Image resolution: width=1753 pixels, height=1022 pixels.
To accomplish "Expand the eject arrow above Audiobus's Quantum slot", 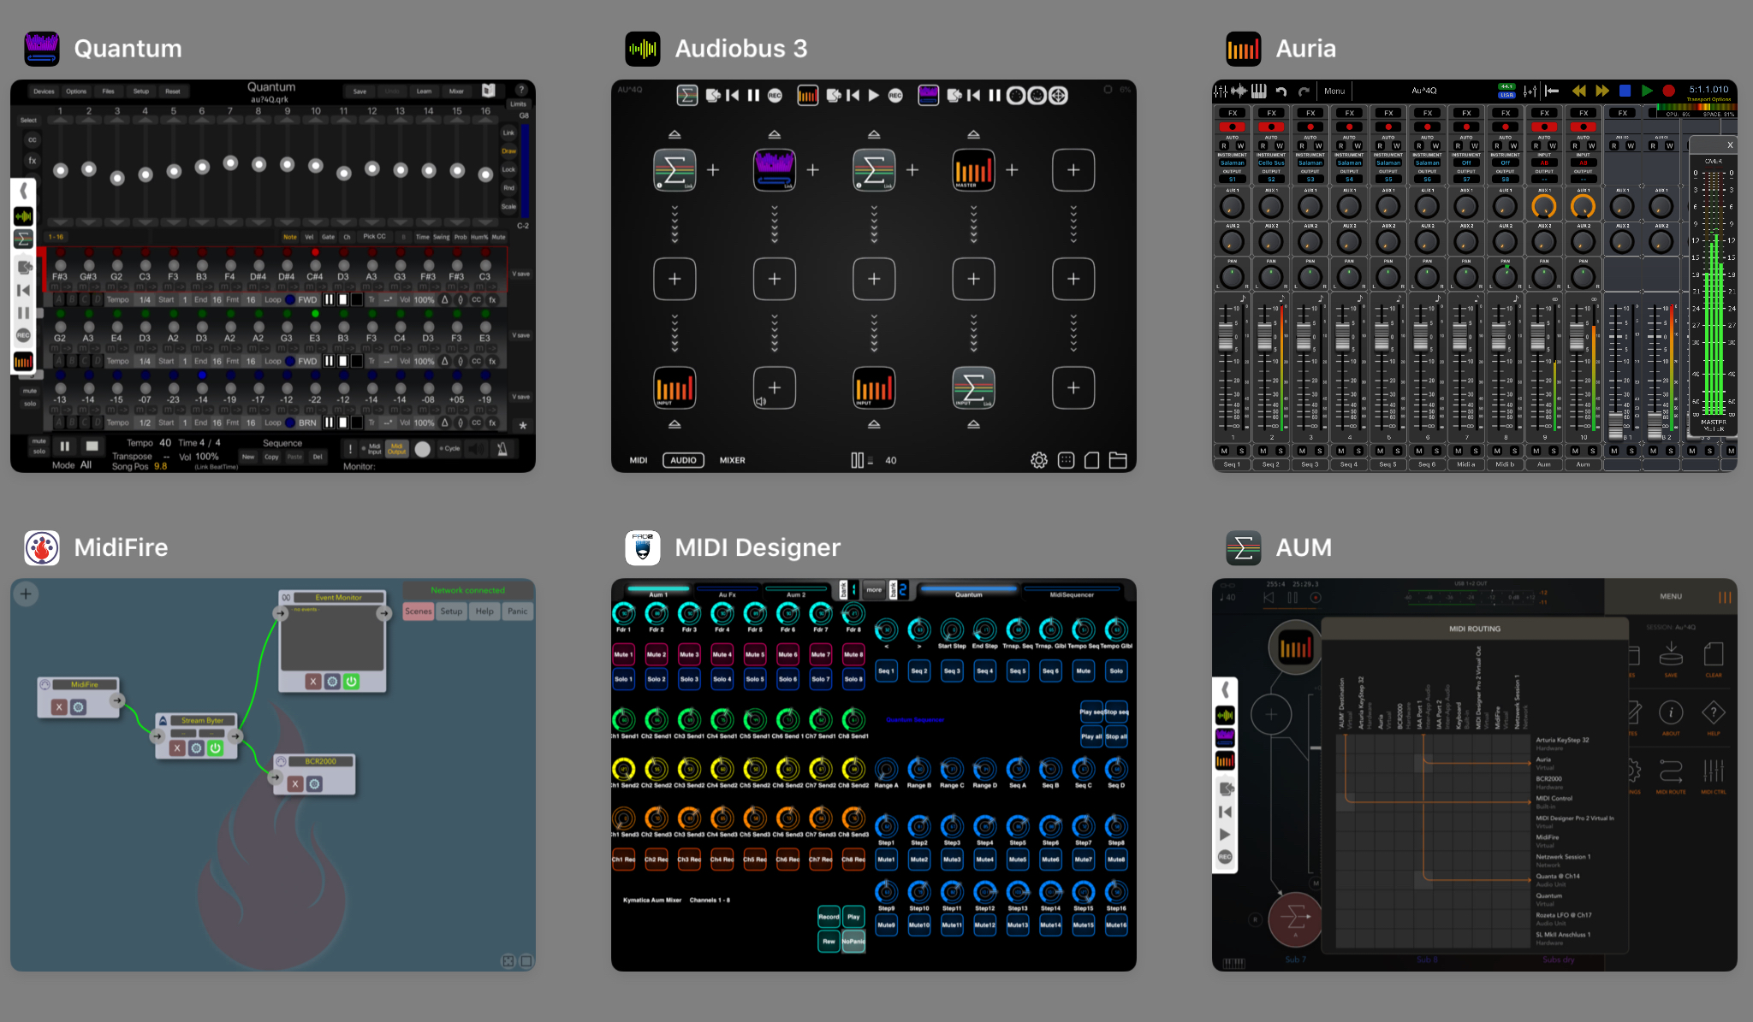I will point(775,134).
